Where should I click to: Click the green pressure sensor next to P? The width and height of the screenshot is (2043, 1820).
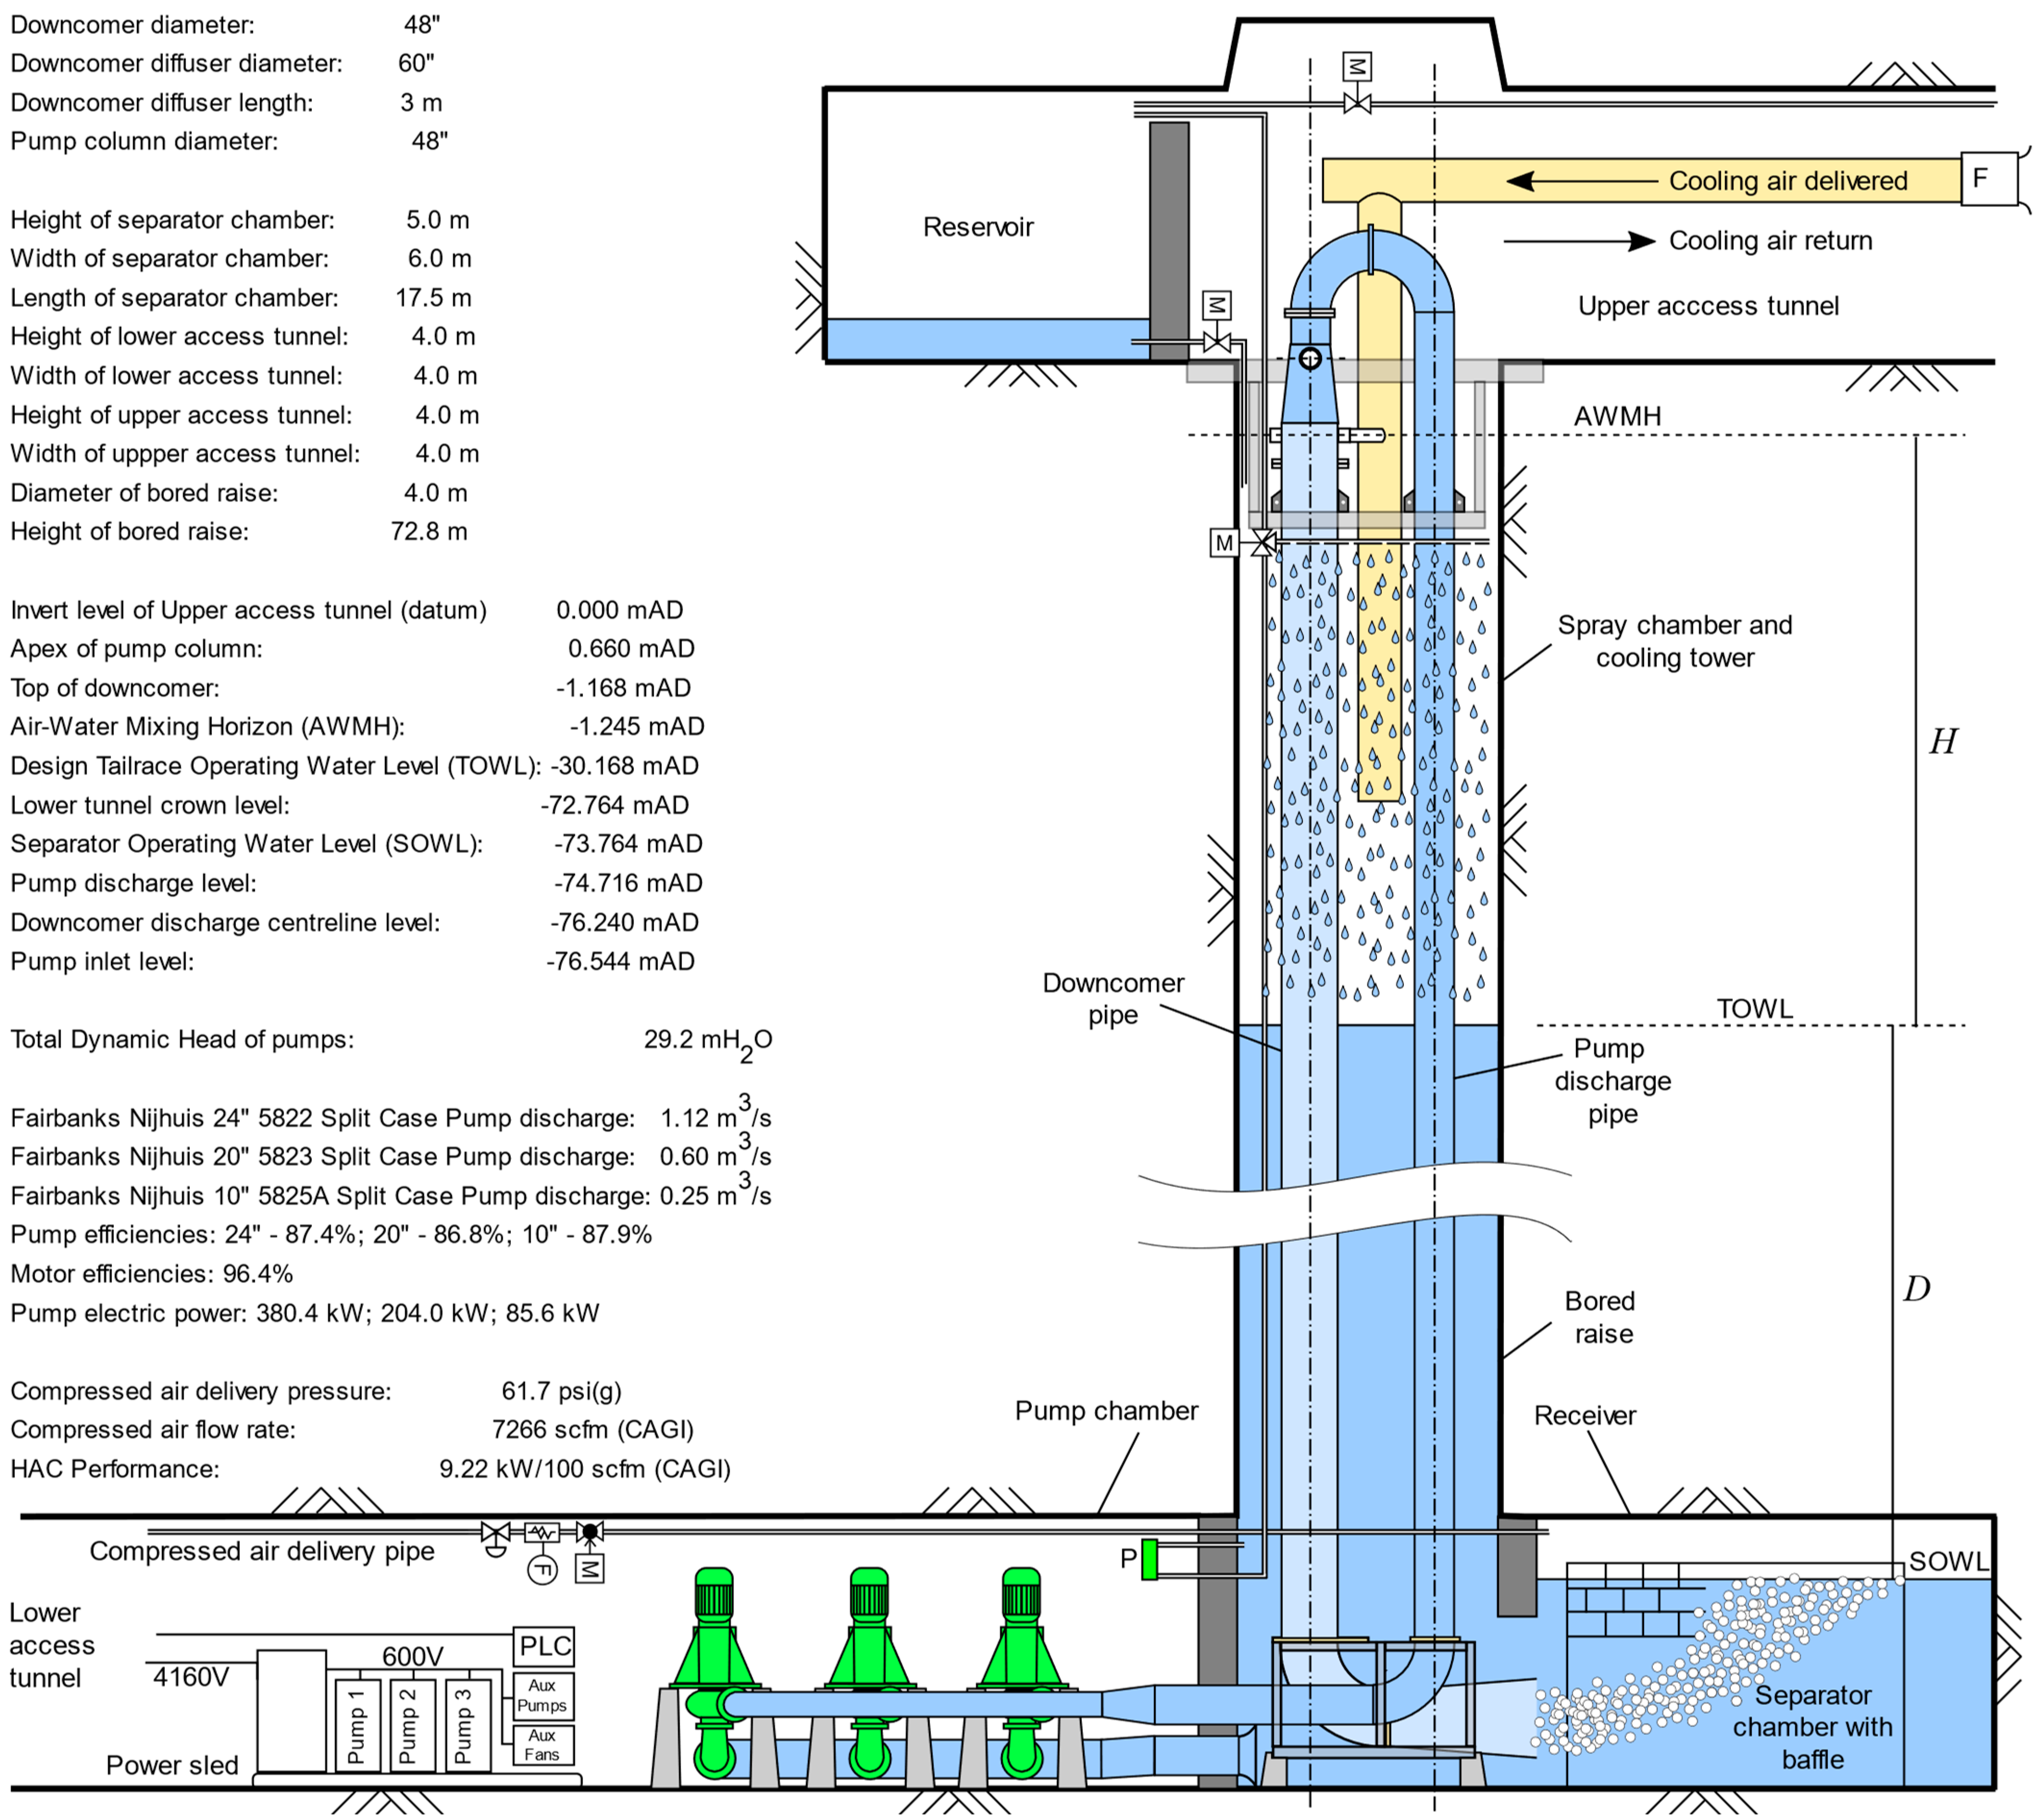click(1149, 1559)
